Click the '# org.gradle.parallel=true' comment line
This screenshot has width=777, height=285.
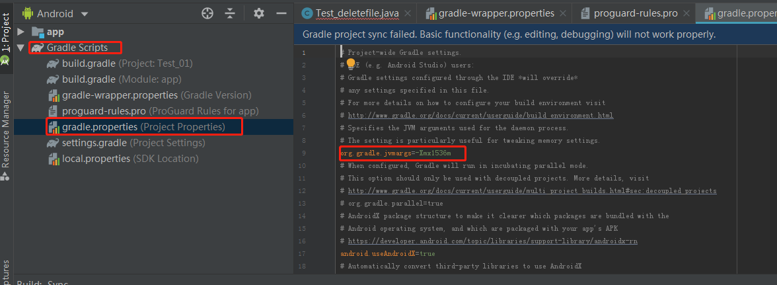point(391,204)
